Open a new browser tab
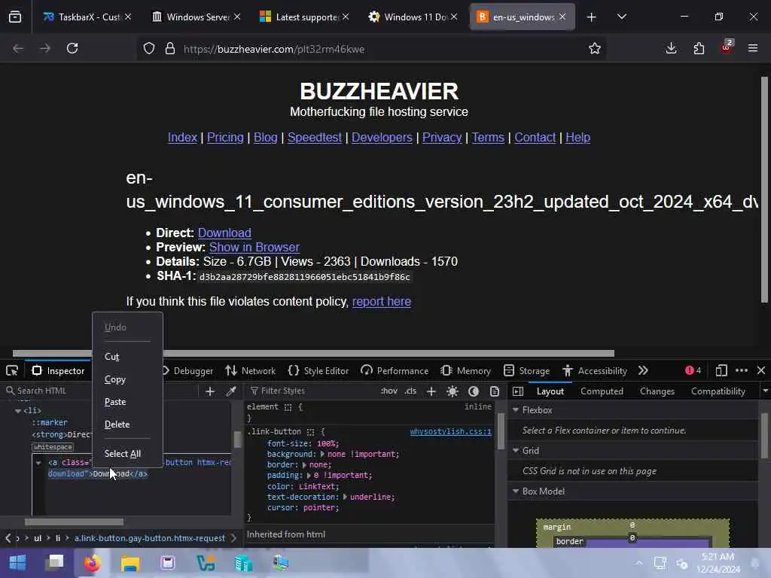This screenshot has width=771, height=578. coord(592,17)
